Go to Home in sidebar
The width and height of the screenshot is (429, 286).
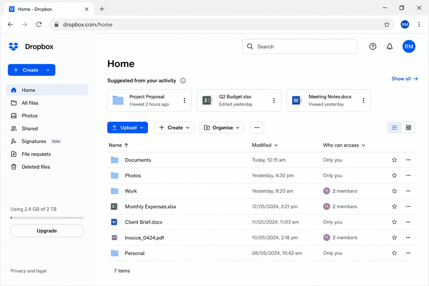(47, 90)
